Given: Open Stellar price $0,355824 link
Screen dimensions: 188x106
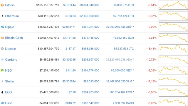Looking at the screenshot, I should coord(69,82).
